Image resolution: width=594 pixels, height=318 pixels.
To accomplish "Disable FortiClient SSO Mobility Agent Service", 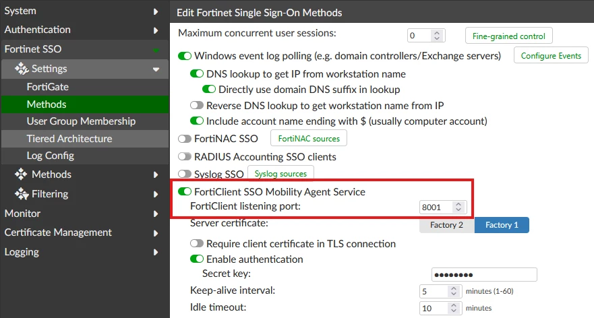I will click(185, 191).
